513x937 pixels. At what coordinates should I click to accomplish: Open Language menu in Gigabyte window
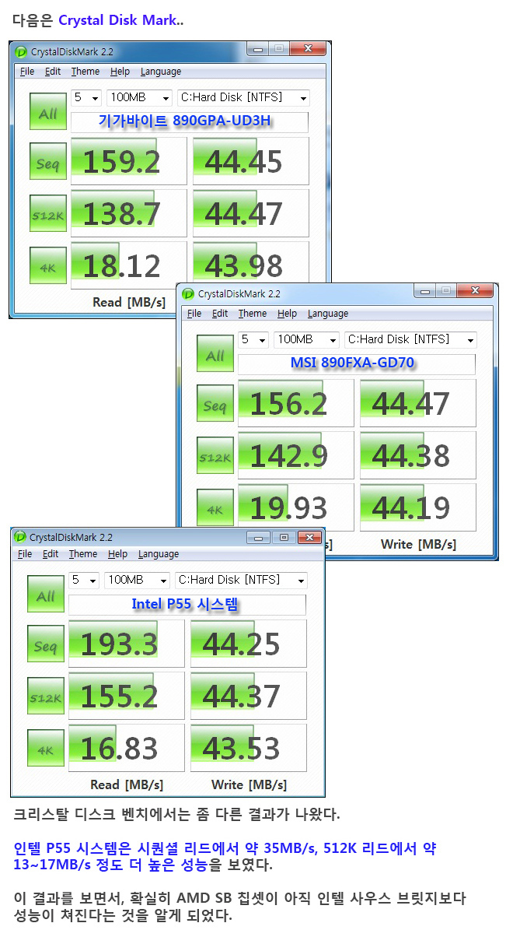point(161,72)
